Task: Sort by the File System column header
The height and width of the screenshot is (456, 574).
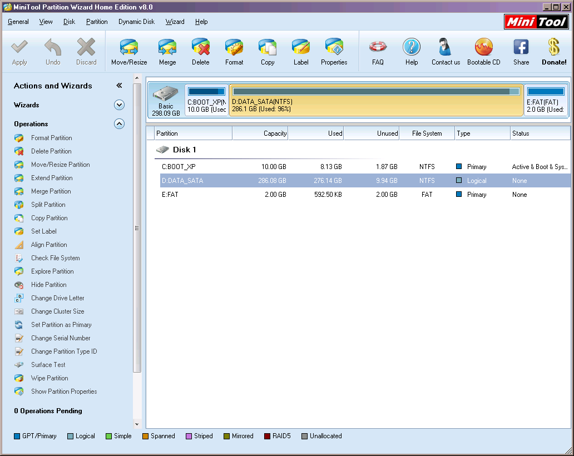Action: 427,133
